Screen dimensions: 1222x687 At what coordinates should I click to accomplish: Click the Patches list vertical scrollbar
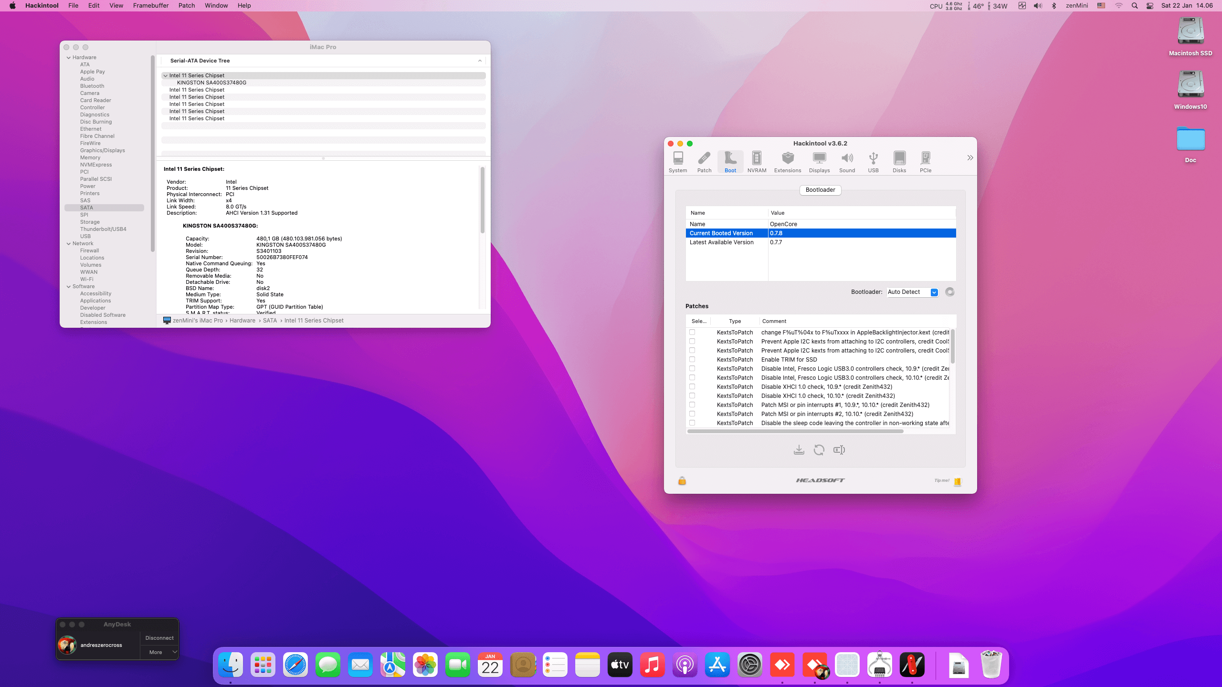[952, 346]
